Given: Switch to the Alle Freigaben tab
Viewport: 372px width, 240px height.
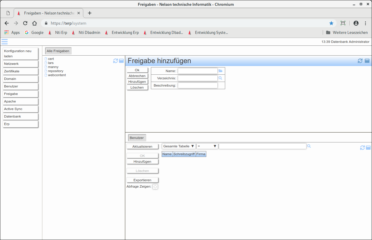Looking at the screenshot, I should pyautogui.click(x=58, y=51).
